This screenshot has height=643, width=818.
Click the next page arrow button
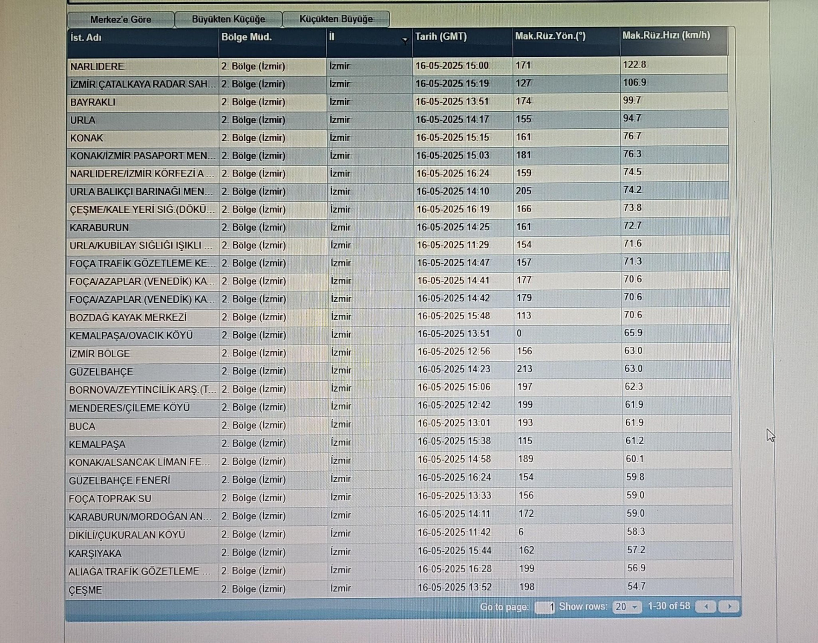729,606
